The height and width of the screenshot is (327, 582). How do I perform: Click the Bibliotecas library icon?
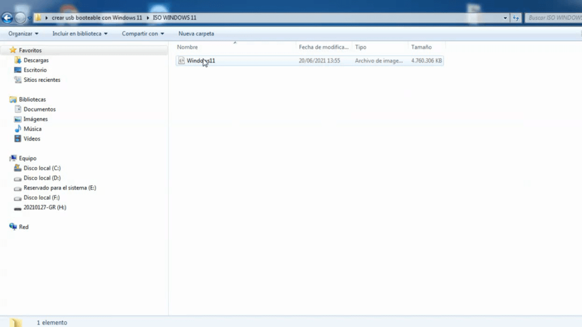(13, 99)
